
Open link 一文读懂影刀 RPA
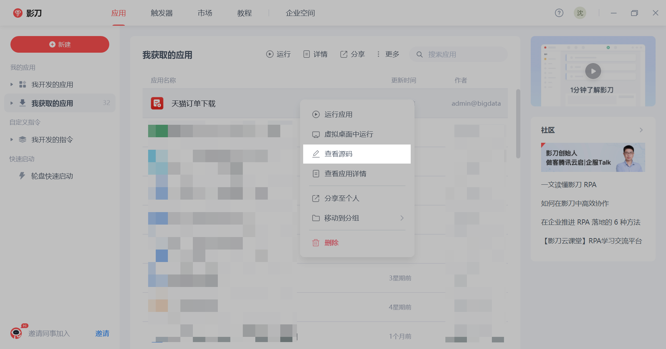(569, 185)
